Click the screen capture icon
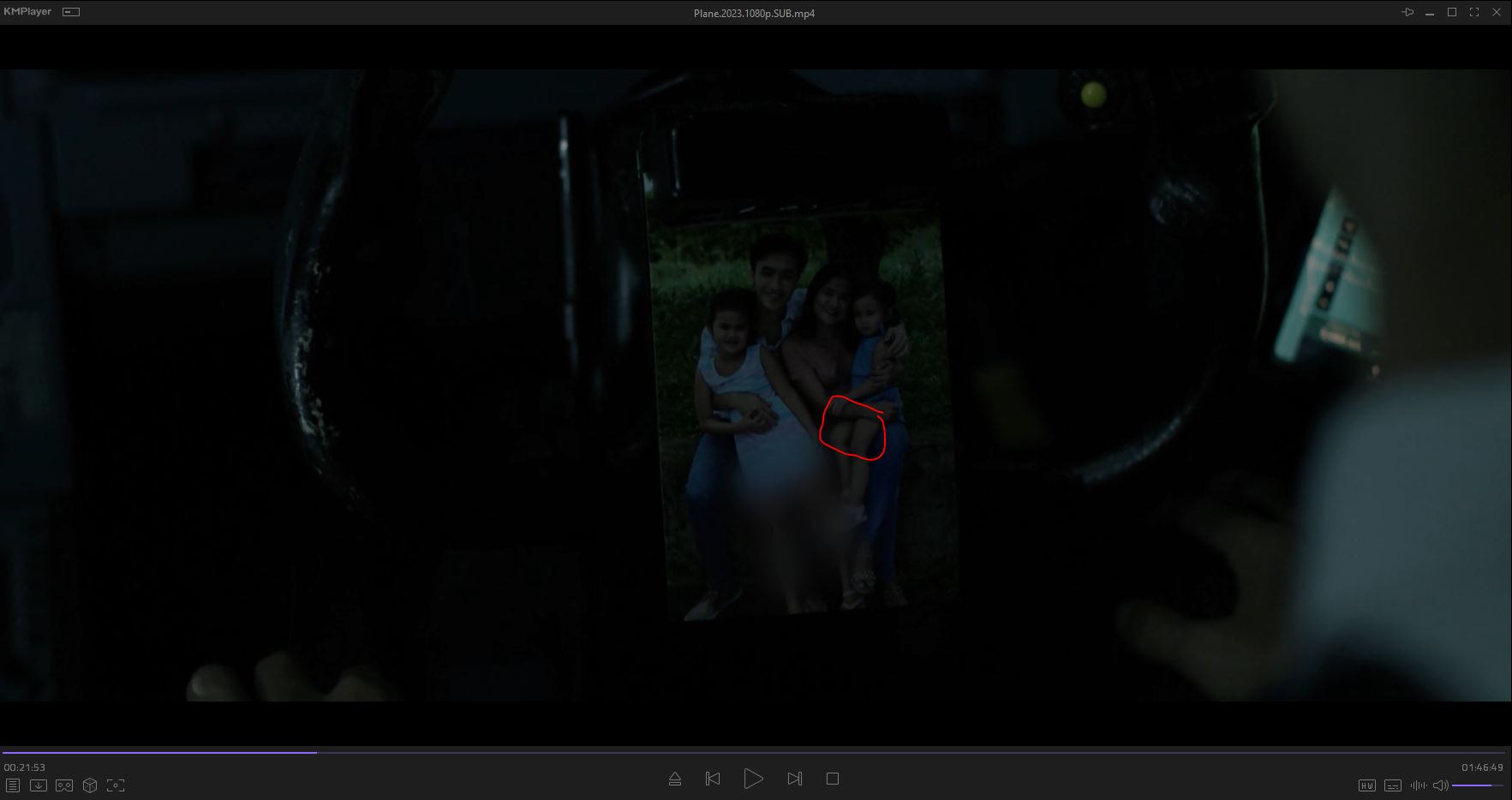Screen dimensions: 1512x800 [x=116, y=785]
